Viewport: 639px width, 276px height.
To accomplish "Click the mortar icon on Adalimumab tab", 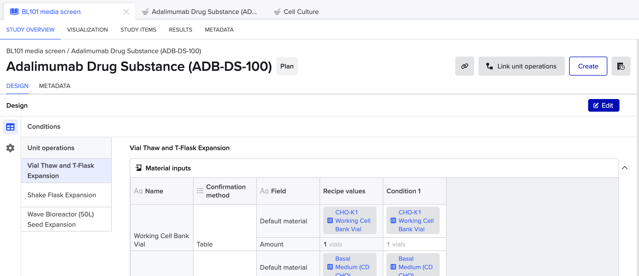I will click(145, 12).
